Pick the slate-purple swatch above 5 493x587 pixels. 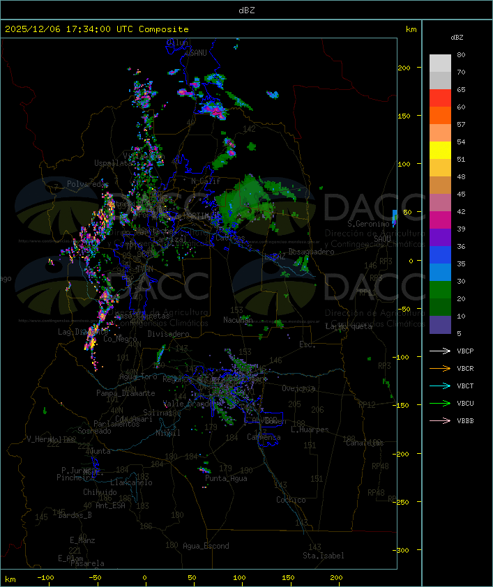tap(440, 325)
